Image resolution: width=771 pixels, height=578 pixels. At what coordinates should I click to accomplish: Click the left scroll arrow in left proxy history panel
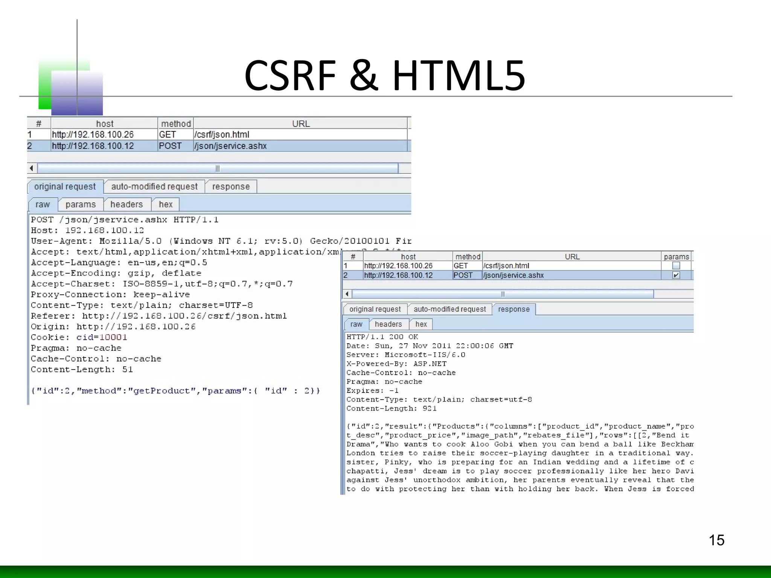32,168
